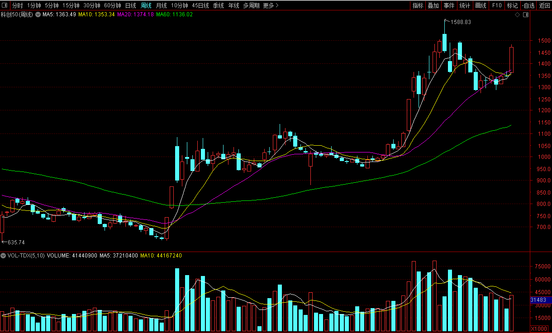Click the X1000 volume scale label

pos(538,329)
